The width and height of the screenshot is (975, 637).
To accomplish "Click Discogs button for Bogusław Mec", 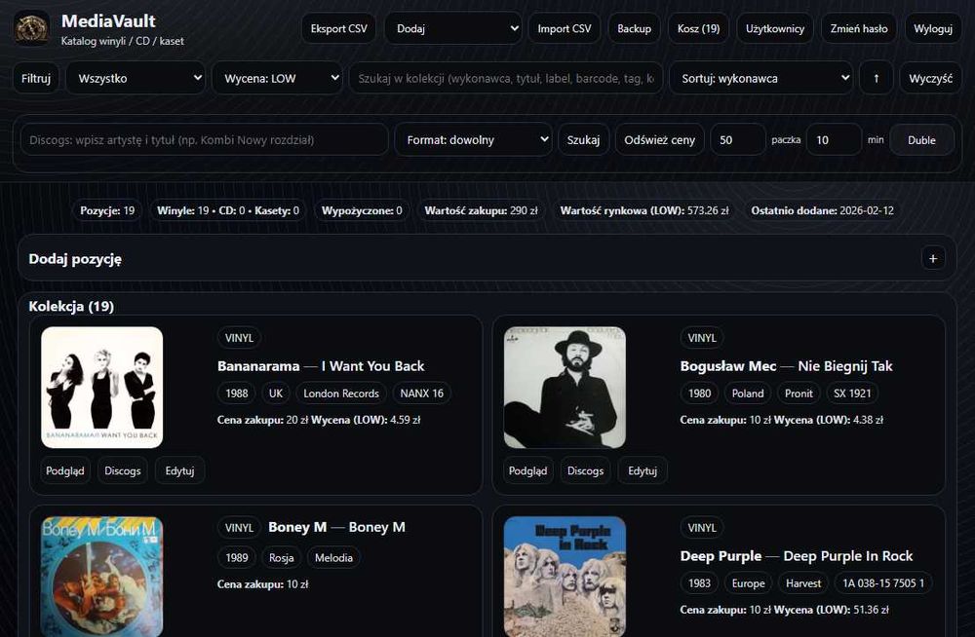I will click(x=585, y=470).
